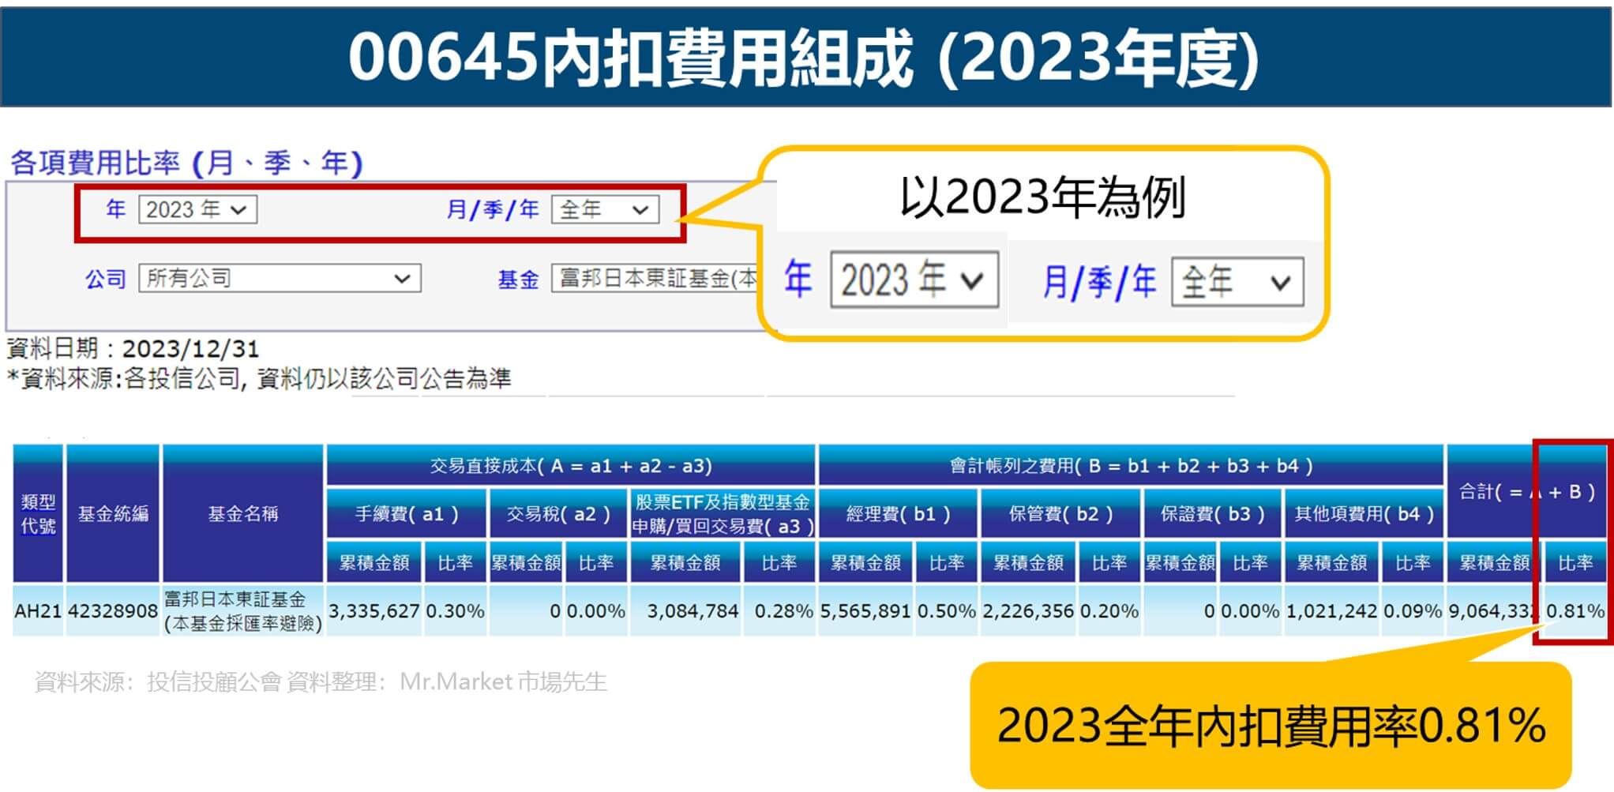Select the 0.20% 保管費 ratio cell

pos(1109,611)
